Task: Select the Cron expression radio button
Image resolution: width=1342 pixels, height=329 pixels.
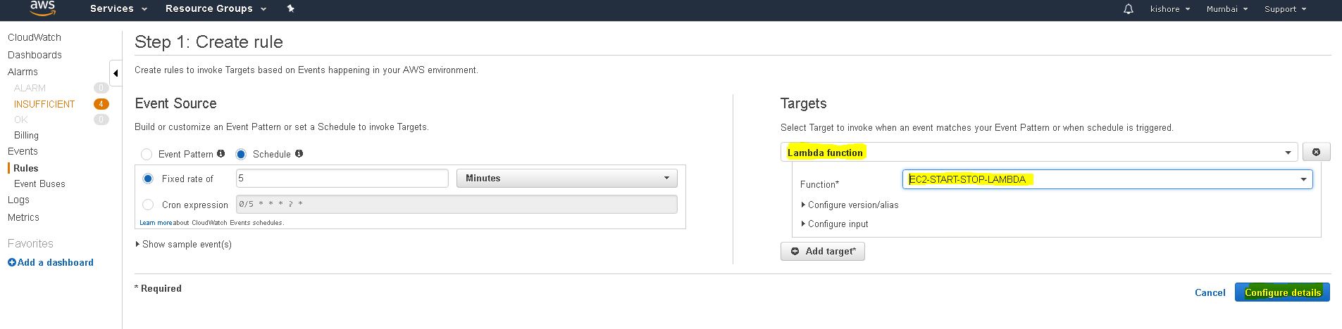Action: [x=148, y=205]
